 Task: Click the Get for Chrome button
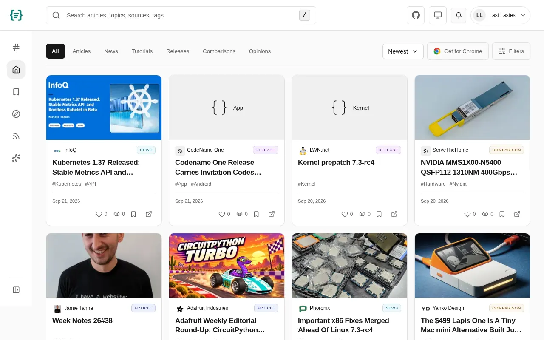tap(458, 51)
